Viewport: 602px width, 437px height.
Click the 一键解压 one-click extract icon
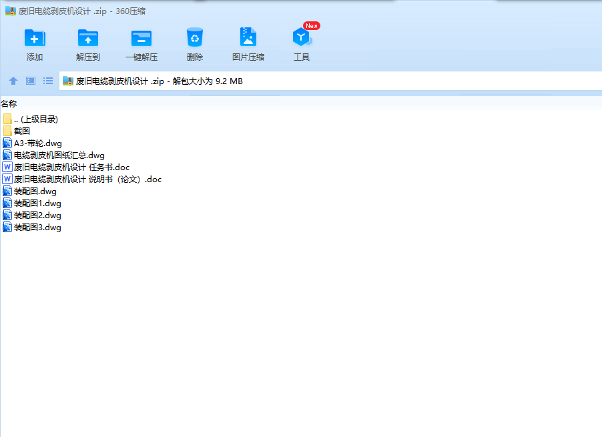(x=141, y=38)
